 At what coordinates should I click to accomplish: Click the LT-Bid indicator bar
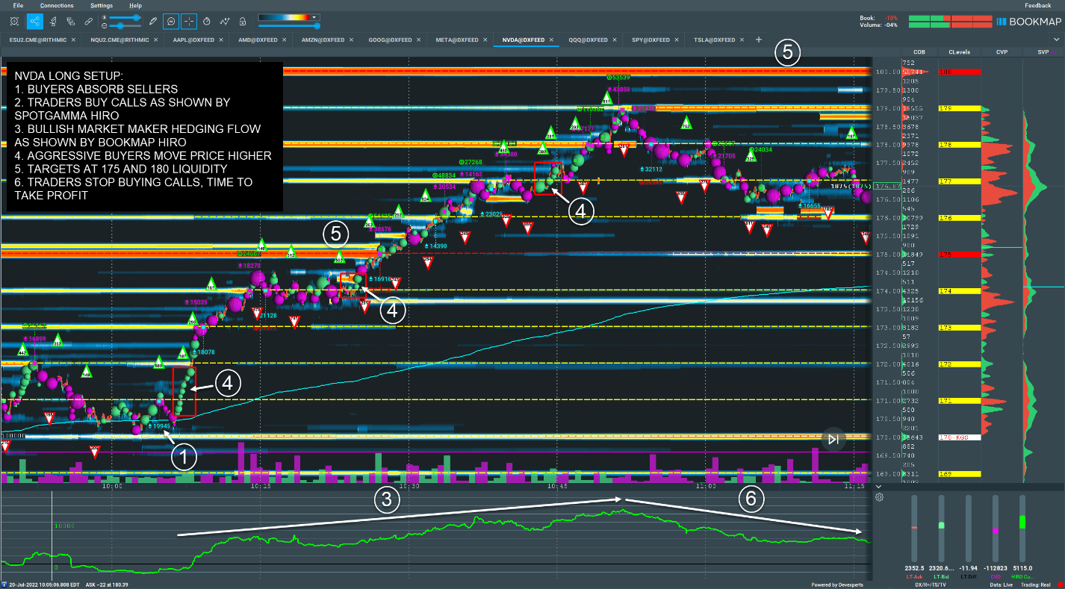[x=941, y=529]
